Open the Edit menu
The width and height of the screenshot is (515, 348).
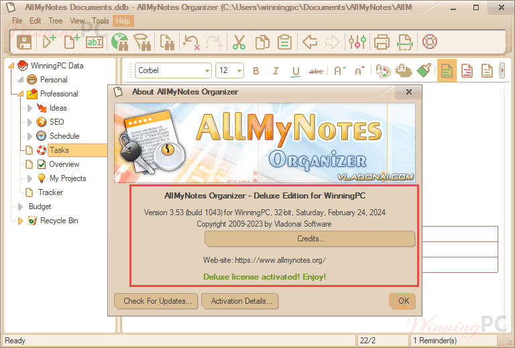click(35, 21)
